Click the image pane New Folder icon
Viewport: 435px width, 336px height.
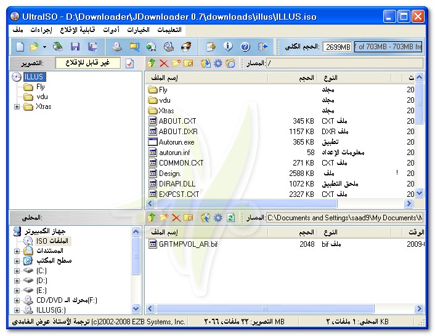176,63
